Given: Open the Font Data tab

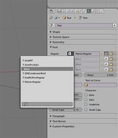Looking at the screenshot, I should click(x=89, y=11).
